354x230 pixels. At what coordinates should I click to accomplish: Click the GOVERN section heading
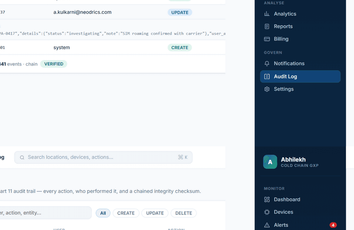point(273,52)
